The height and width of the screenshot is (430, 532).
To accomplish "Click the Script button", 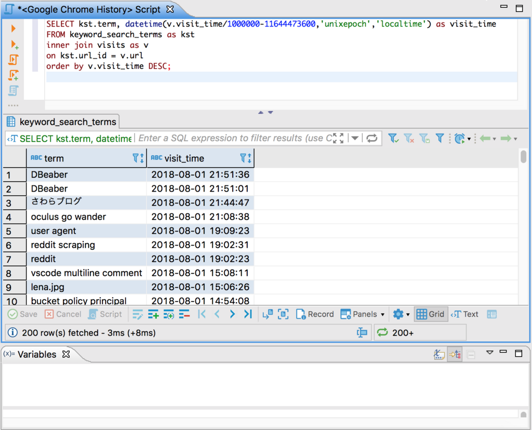I will click(105, 314).
